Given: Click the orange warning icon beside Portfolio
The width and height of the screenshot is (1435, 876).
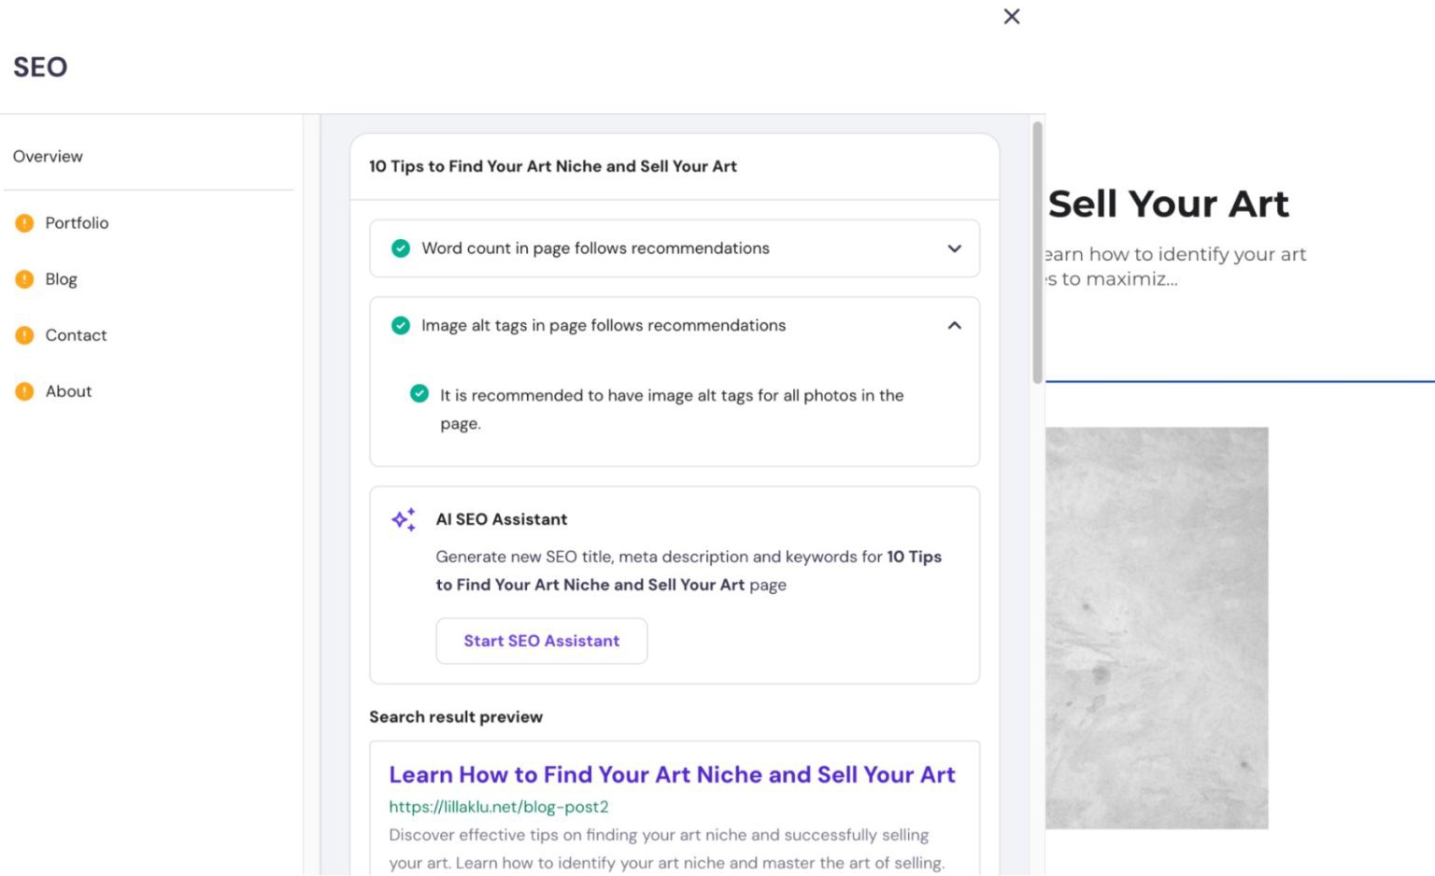Looking at the screenshot, I should (x=24, y=223).
